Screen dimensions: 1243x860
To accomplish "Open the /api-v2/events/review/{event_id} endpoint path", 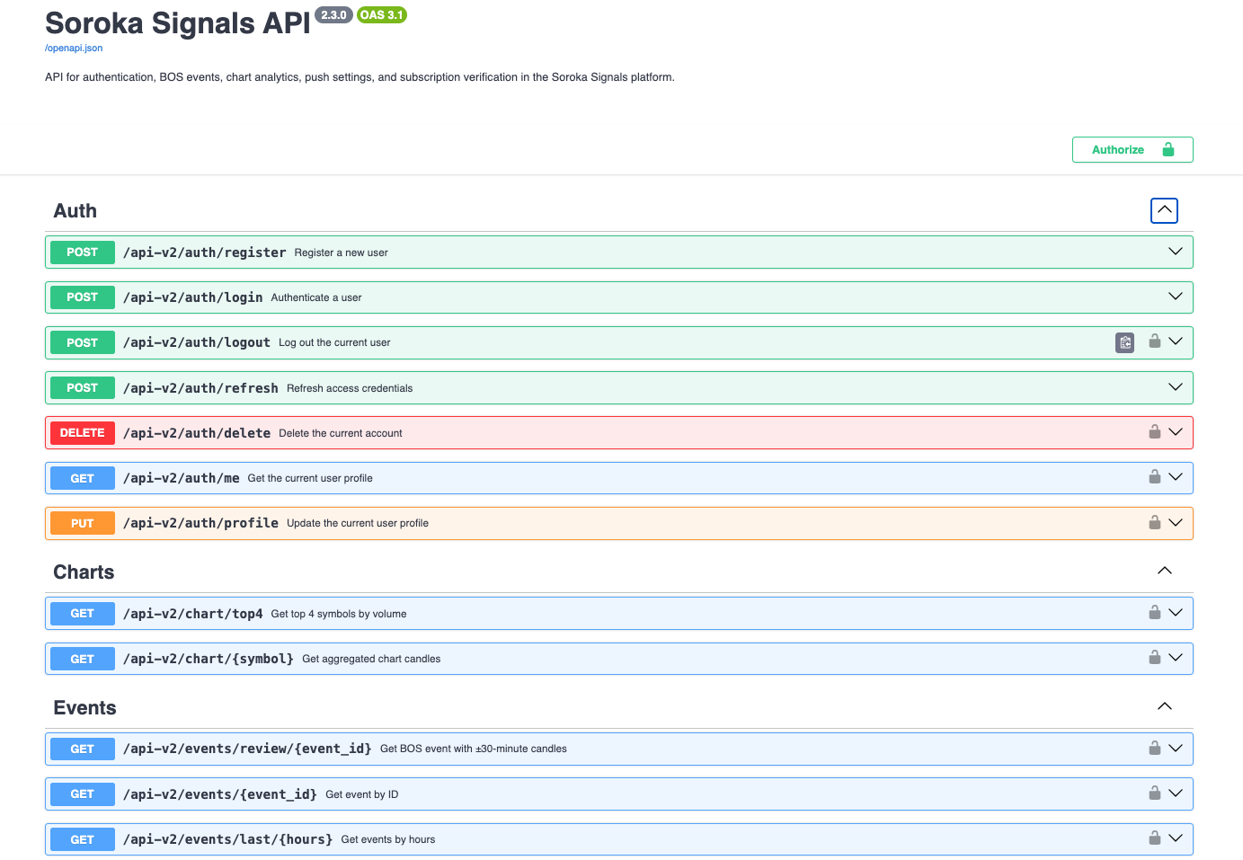I will click(247, 749).
